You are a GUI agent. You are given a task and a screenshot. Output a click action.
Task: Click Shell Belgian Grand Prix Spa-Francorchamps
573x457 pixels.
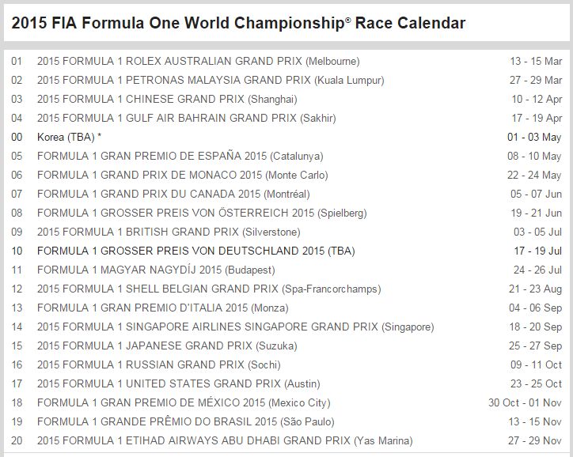(209, 289)
